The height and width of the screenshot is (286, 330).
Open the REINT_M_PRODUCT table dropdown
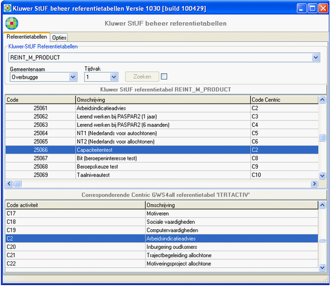[x=315, y=57]
